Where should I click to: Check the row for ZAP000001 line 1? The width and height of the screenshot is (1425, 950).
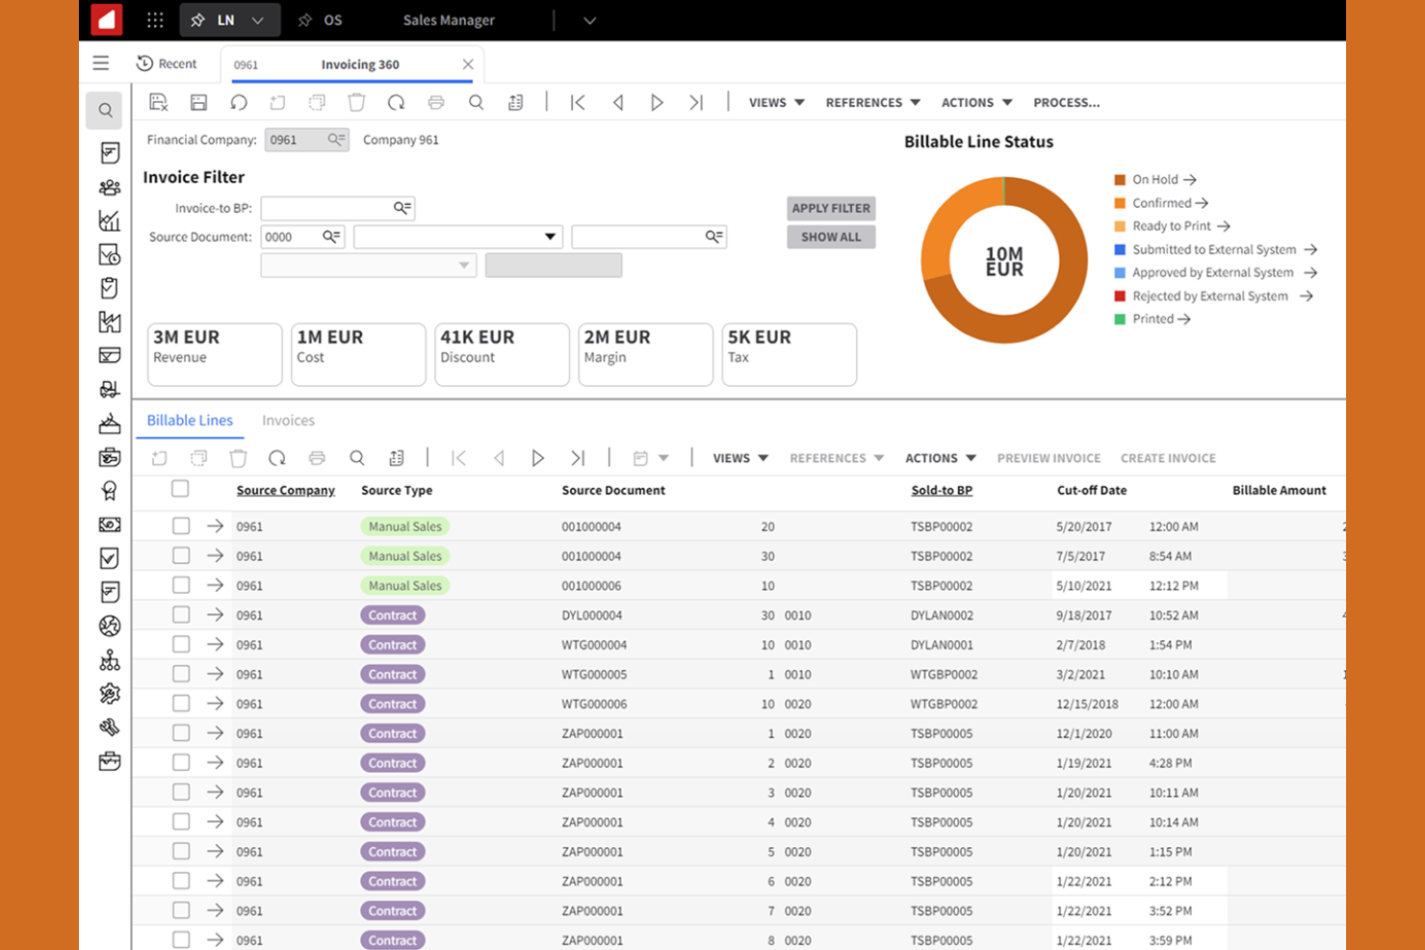[x=181, y=732]
